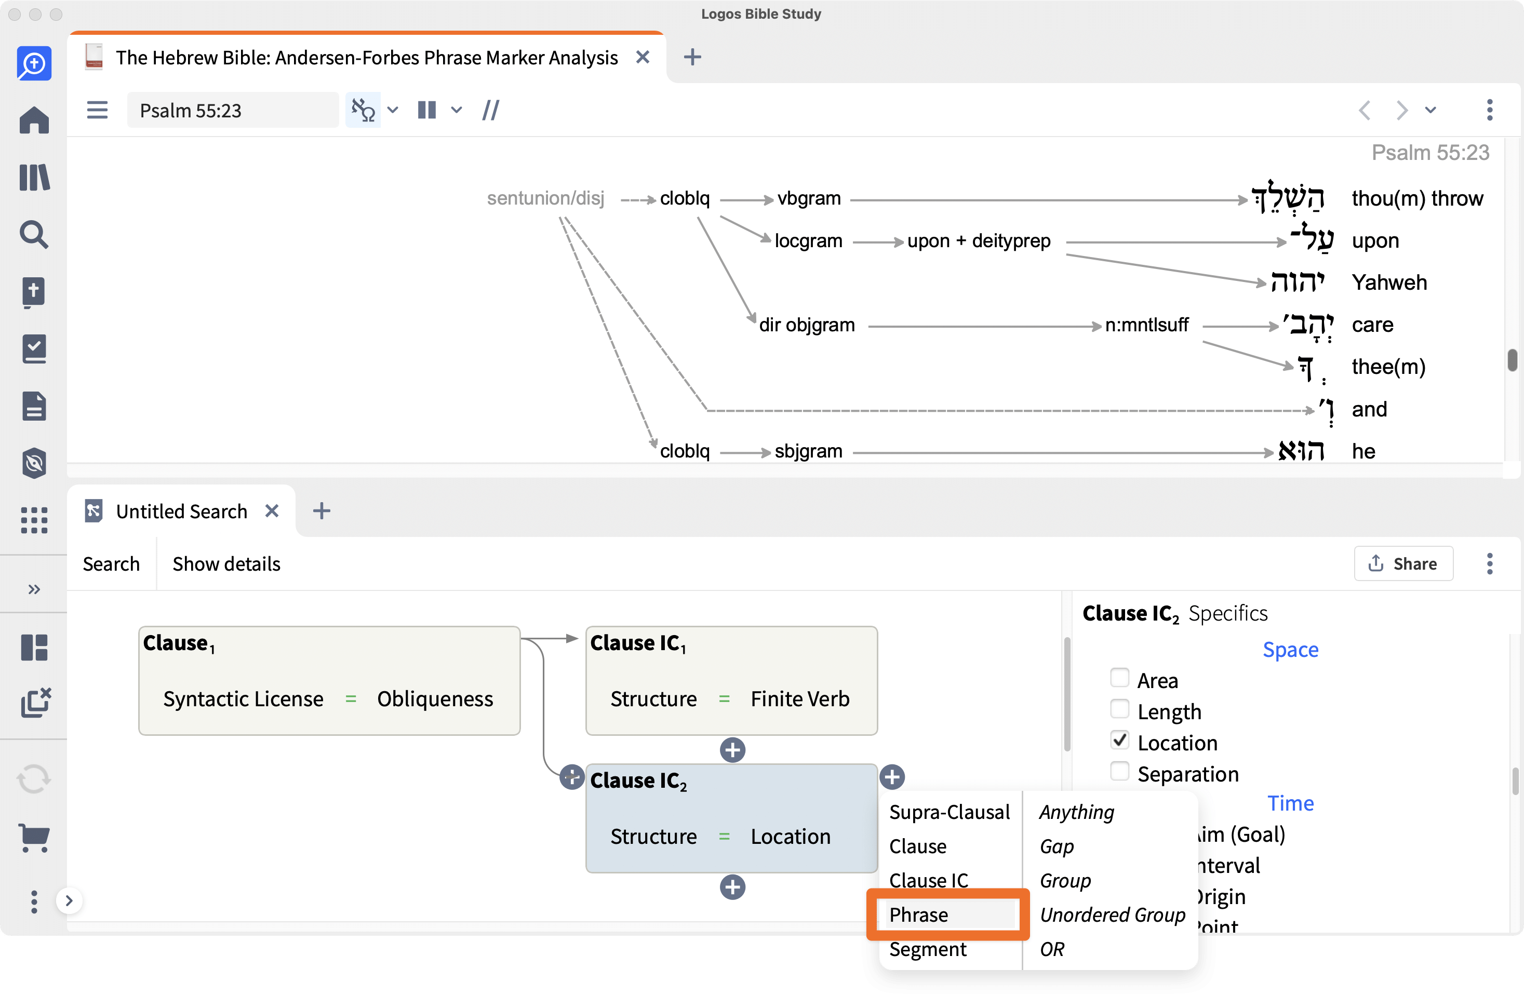Open the Documents page icon

[34, 406]
